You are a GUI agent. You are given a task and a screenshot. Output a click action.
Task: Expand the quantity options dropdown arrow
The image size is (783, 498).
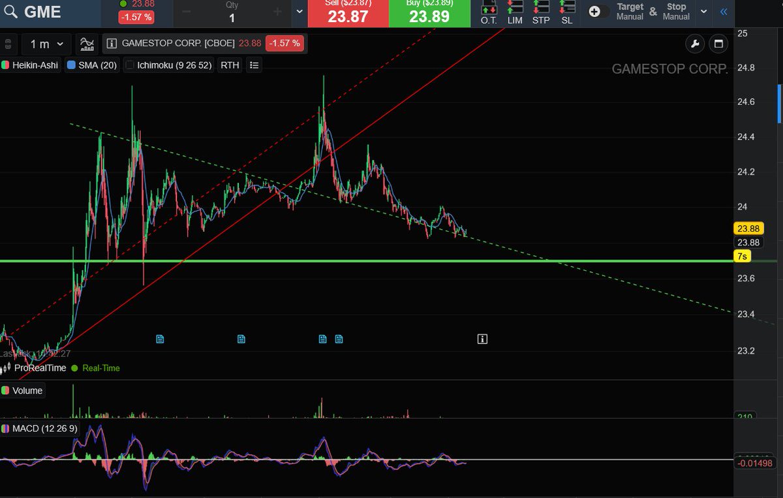coord(299,12)
